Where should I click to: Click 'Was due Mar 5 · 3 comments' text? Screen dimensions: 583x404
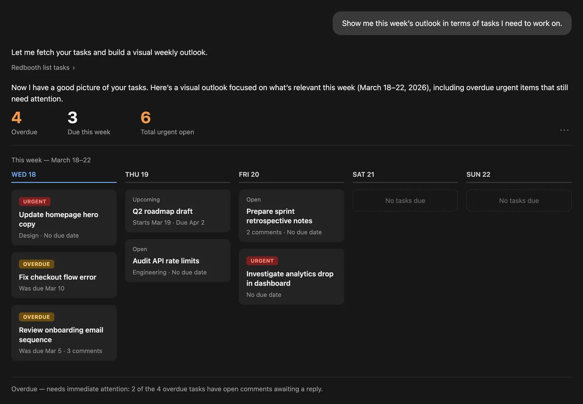[x=60, y=351]
